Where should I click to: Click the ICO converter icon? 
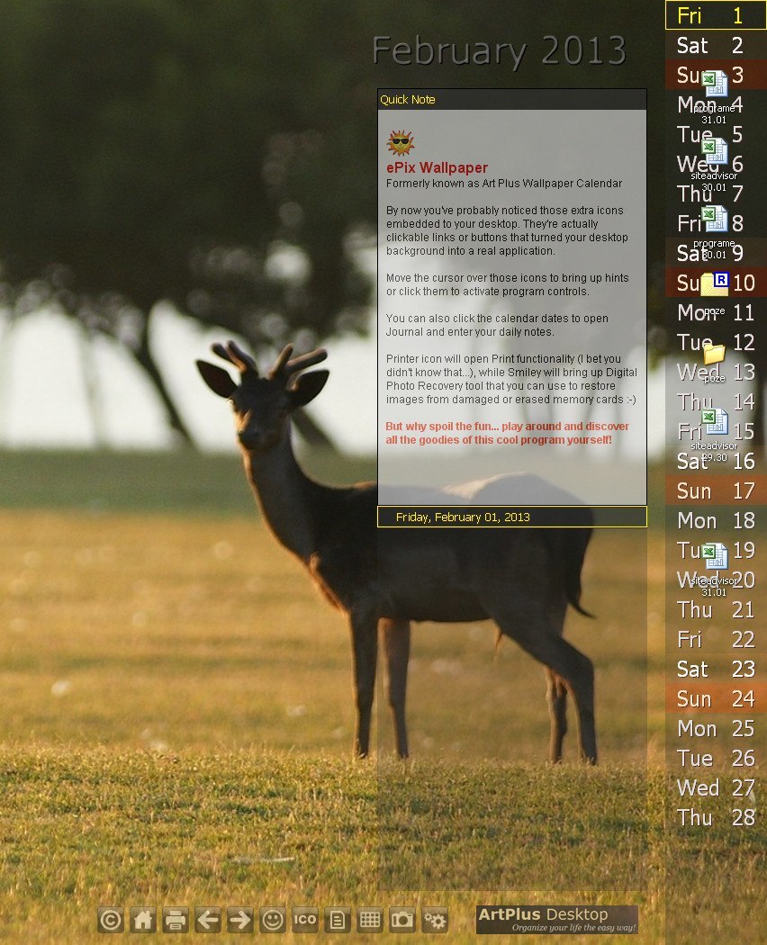tap(305, 920)
